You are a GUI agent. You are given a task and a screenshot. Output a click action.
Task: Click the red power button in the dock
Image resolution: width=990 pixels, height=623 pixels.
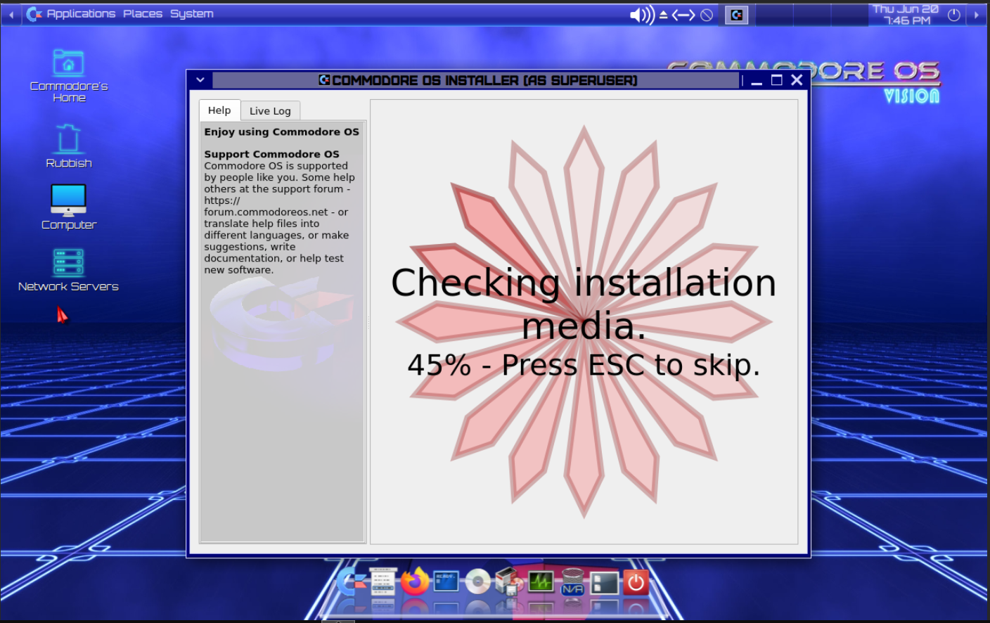tap(636, 582)
